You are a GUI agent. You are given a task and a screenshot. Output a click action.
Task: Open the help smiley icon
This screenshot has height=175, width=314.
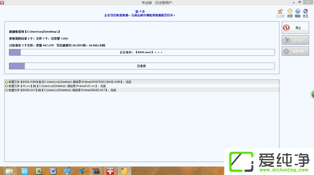point(298,13)
